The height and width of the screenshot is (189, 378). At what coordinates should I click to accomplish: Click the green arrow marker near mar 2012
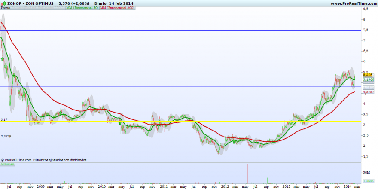[x=233, y=142]
